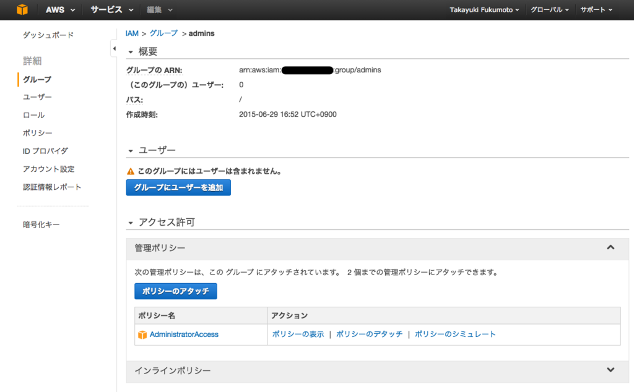Click the ポリシーの表示 link
Image resolution: width=634 pixels, height=392 pixels.
pyautogui.click(x=298, y=334)
